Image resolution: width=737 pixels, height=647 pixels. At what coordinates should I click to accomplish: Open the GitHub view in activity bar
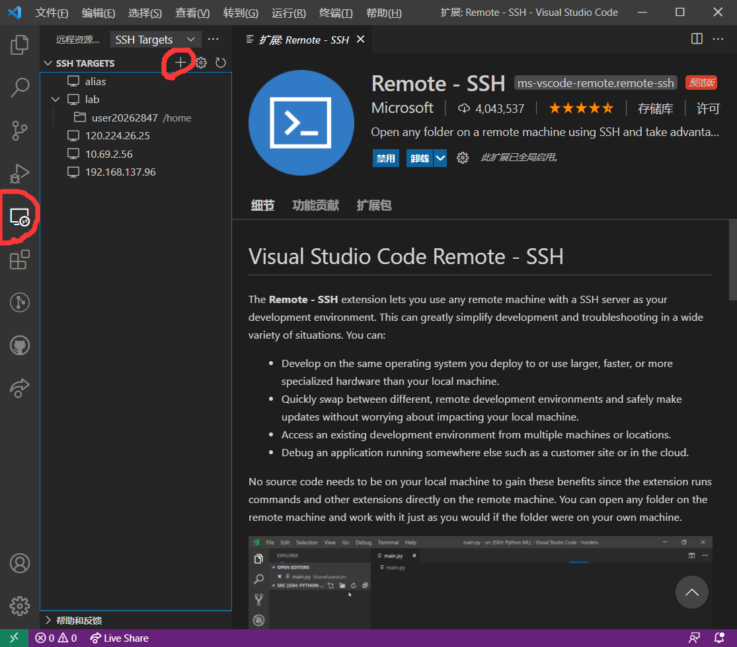coord(19,345)
